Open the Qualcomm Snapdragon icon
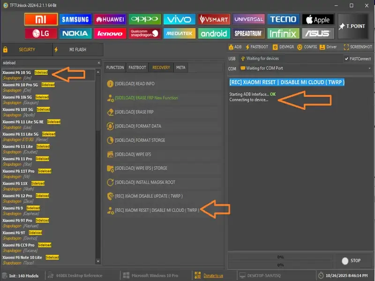The image size is (375, 281). point(144,34)
